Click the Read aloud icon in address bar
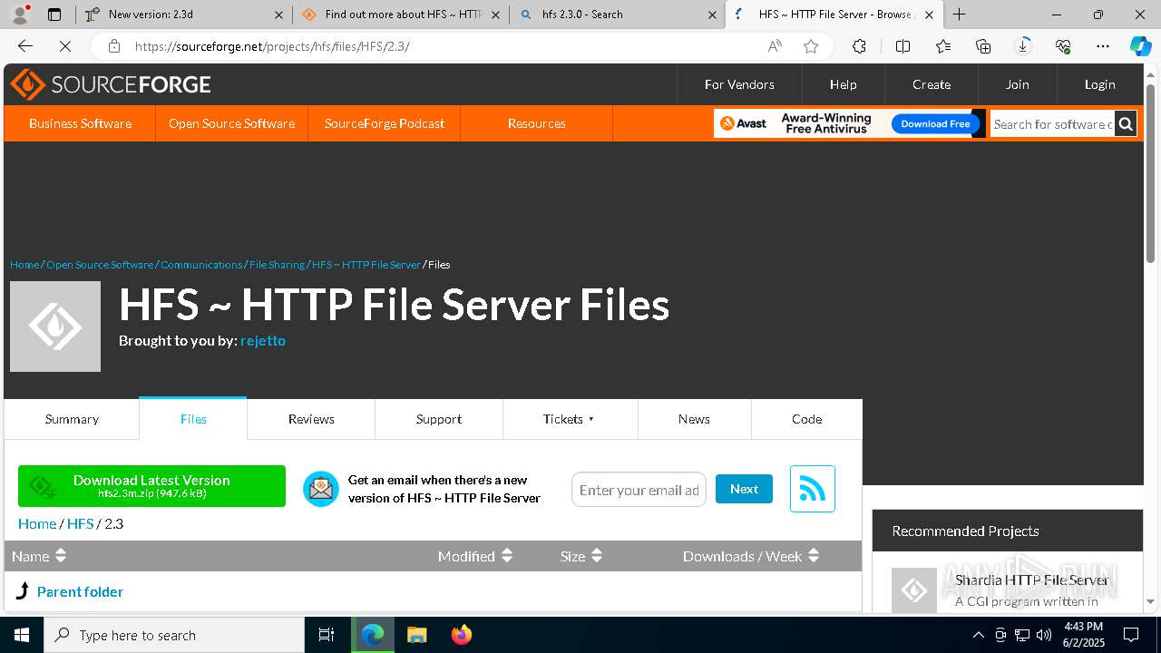The height and width of the screenshot is (653, 1161). tap(775, 46)
